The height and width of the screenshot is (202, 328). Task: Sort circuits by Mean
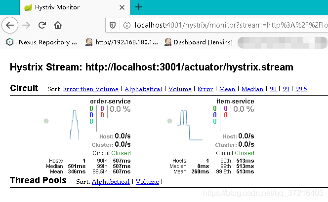click(227, 89)
